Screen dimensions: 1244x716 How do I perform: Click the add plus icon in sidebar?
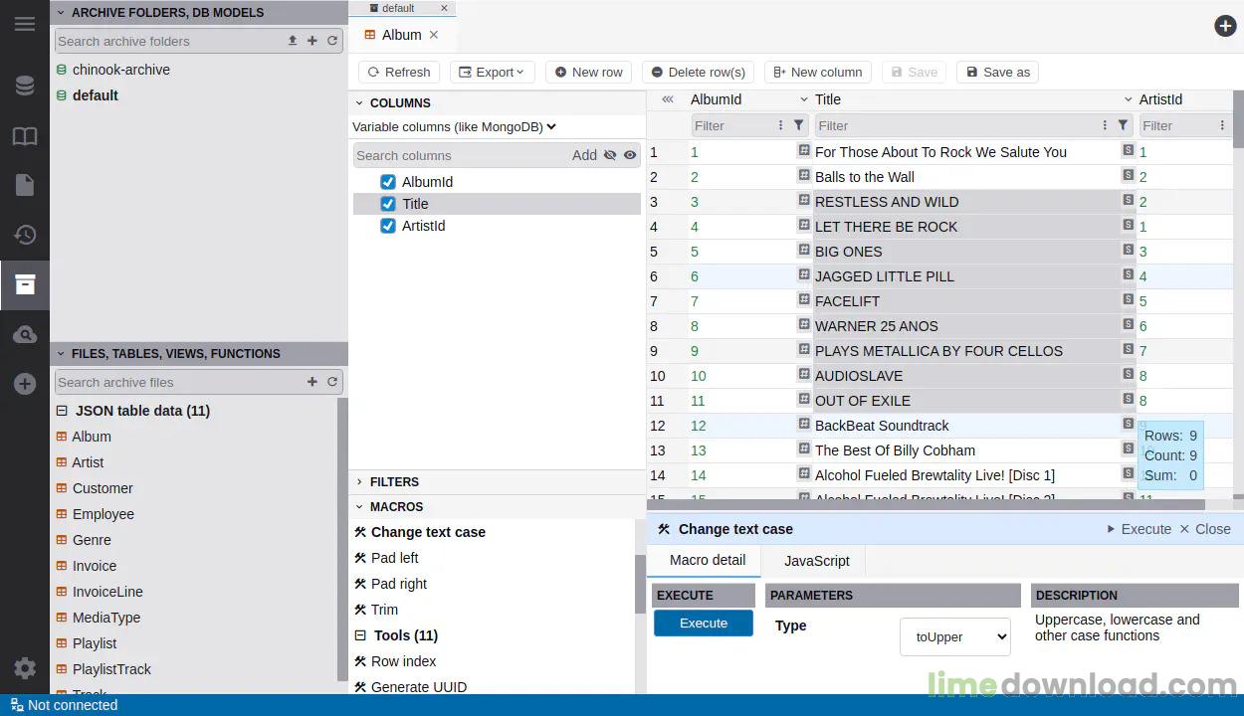25,384
